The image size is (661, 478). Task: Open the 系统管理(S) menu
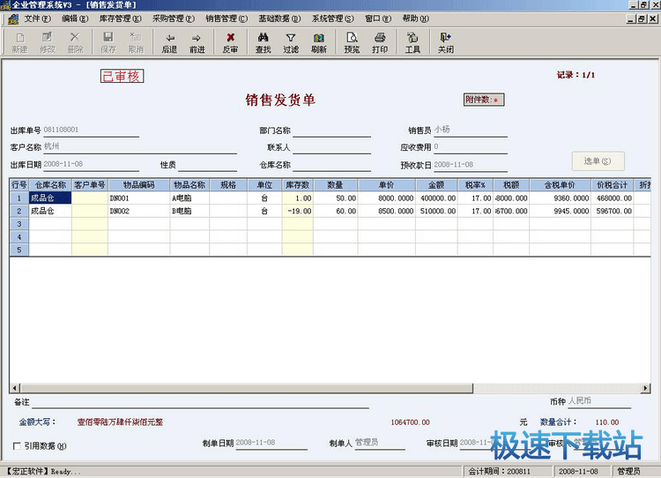(332, 19)
